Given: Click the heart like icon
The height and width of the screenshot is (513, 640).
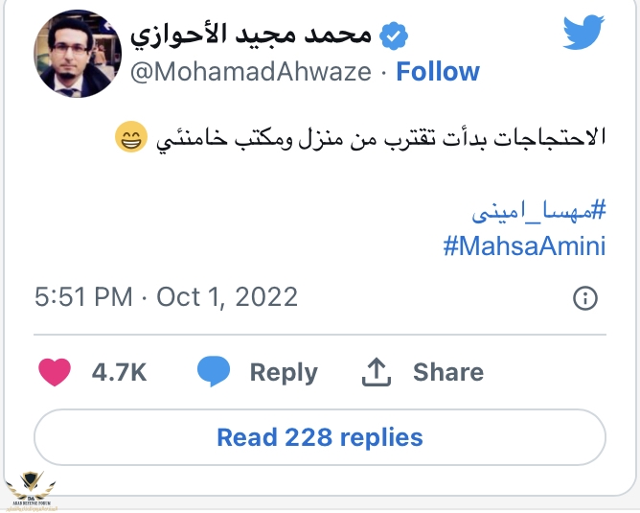Looking at the screenshot, I should coord(57,372).
